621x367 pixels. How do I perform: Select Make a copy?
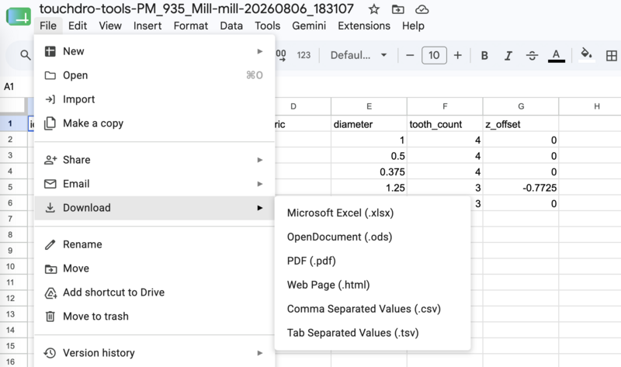(x=154, y=123)
